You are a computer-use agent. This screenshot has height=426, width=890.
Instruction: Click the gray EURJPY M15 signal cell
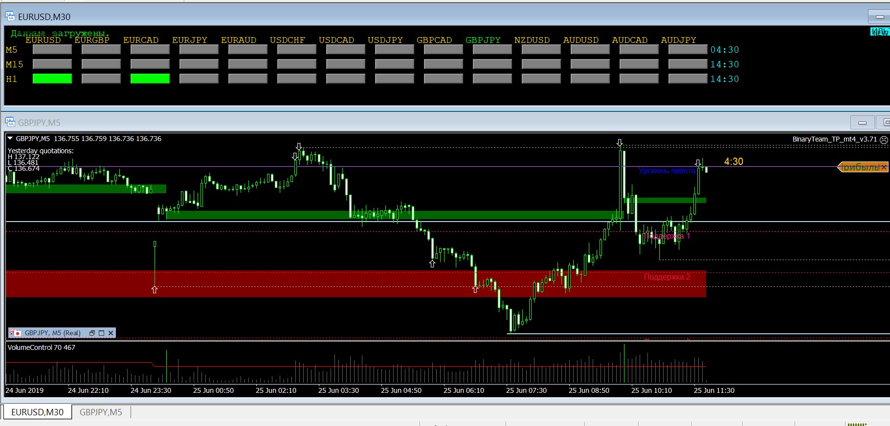[x=199, y=64]
